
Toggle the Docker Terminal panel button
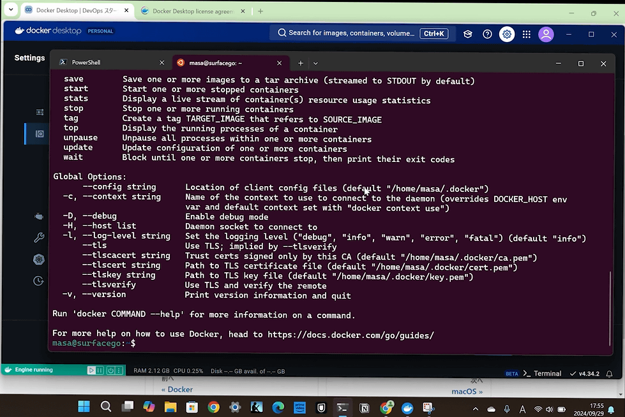tap(542, 374)
